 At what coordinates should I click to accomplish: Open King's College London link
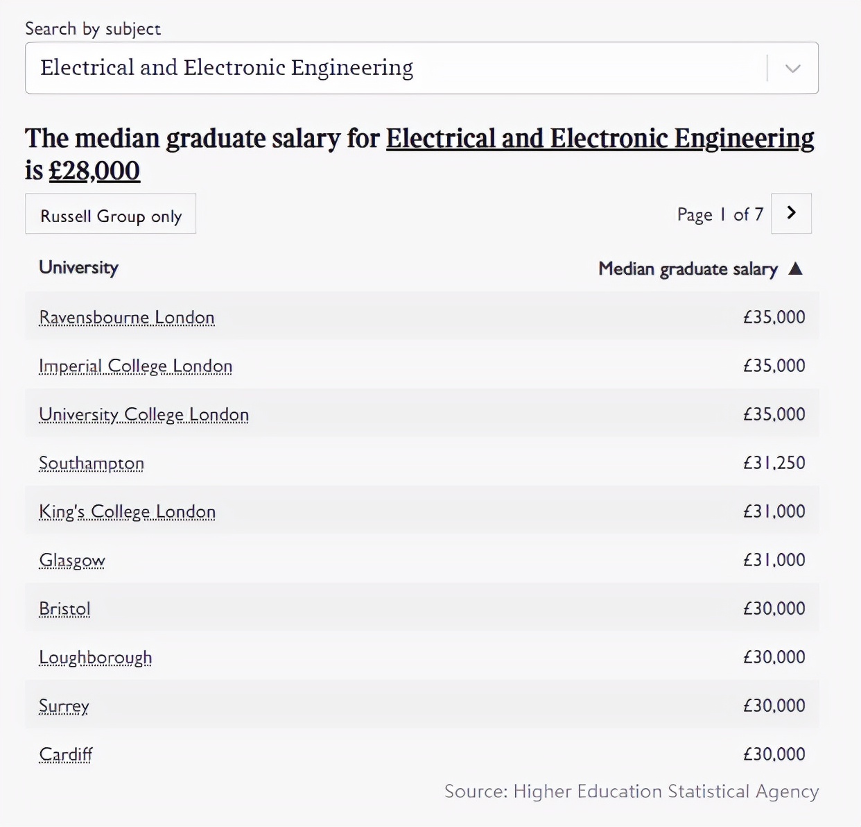point(128,511)
